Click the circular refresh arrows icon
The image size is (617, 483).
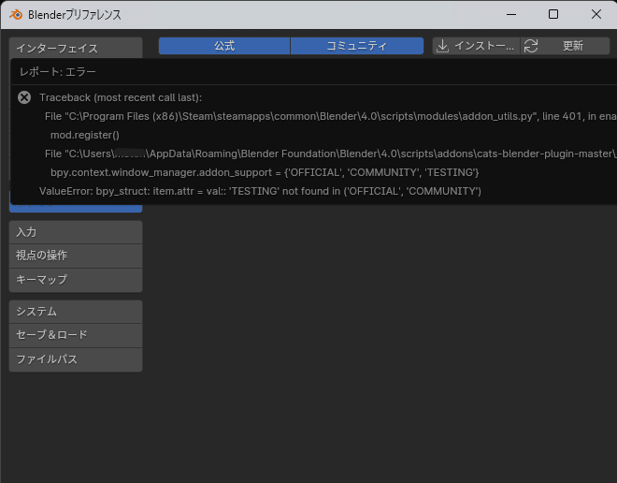[x=531, y=46]
